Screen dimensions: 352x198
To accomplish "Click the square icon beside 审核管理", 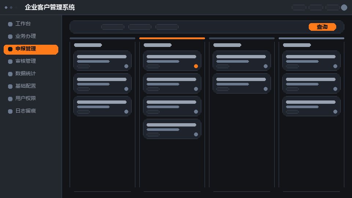I will [10, 61].
